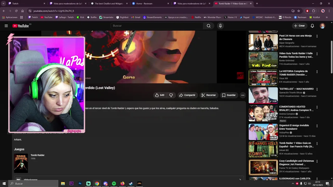Open Arkant BG channel link
The width and height of the screenshot is (333, 187).
pos(284,150)
